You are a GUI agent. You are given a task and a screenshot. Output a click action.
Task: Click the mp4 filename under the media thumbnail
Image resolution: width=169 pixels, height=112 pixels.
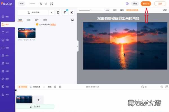[26, 40]
